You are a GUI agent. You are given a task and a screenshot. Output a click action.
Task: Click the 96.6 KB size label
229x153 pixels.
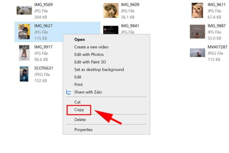click(x=41, y=59)
